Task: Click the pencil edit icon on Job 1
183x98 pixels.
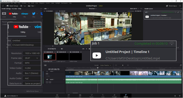Action: click(178, 12)
